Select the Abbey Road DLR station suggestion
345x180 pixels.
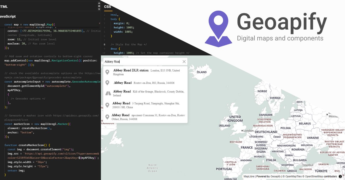(x=144, y=72)
